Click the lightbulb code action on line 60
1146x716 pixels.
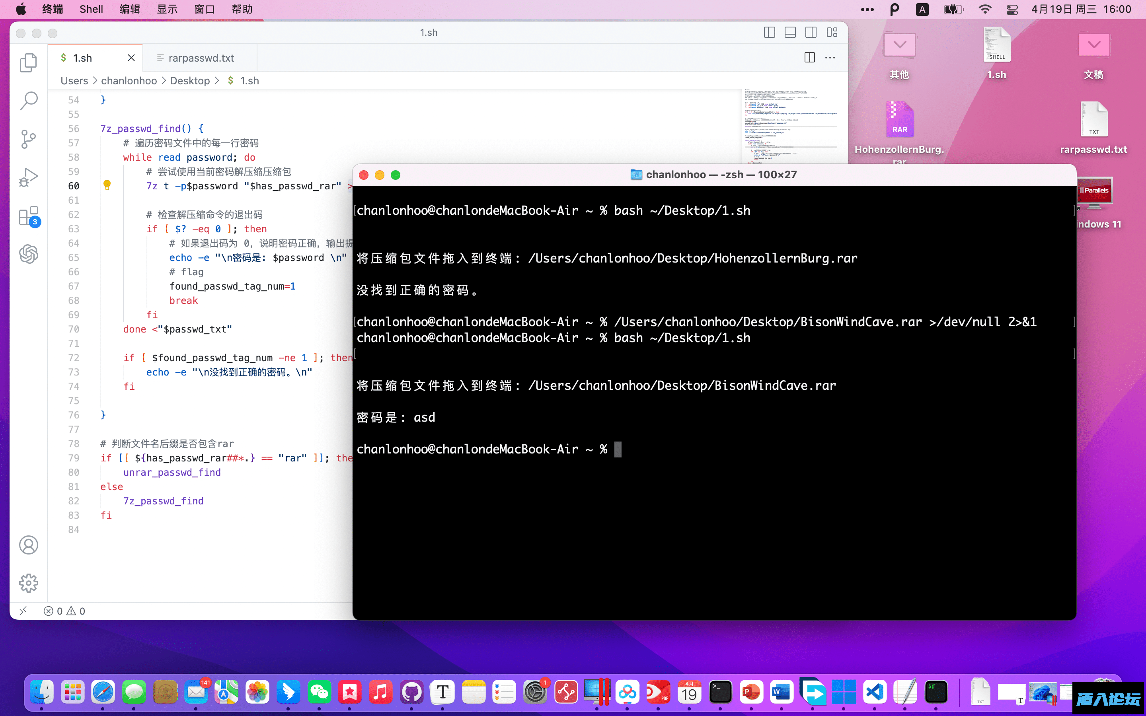pos(107,185)
